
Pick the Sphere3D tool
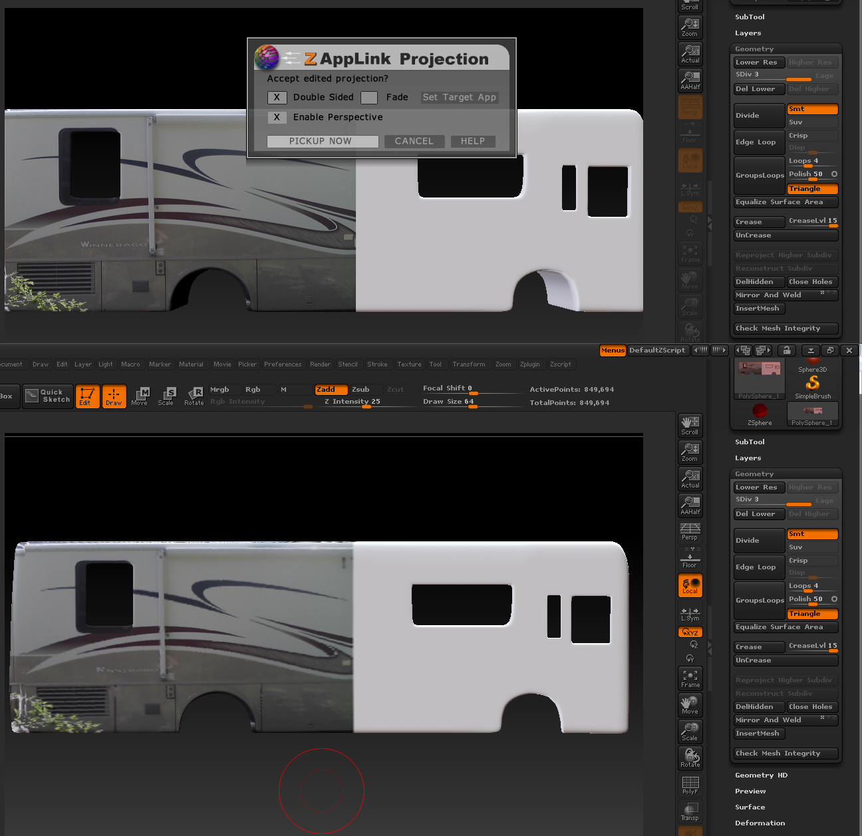point(813,365)
